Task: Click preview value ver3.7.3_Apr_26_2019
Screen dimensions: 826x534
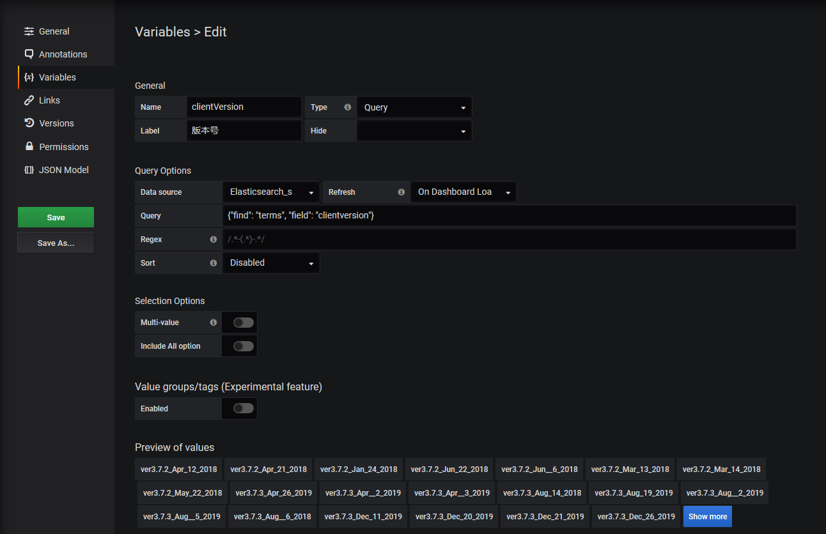Action: (x=274, y=492)
